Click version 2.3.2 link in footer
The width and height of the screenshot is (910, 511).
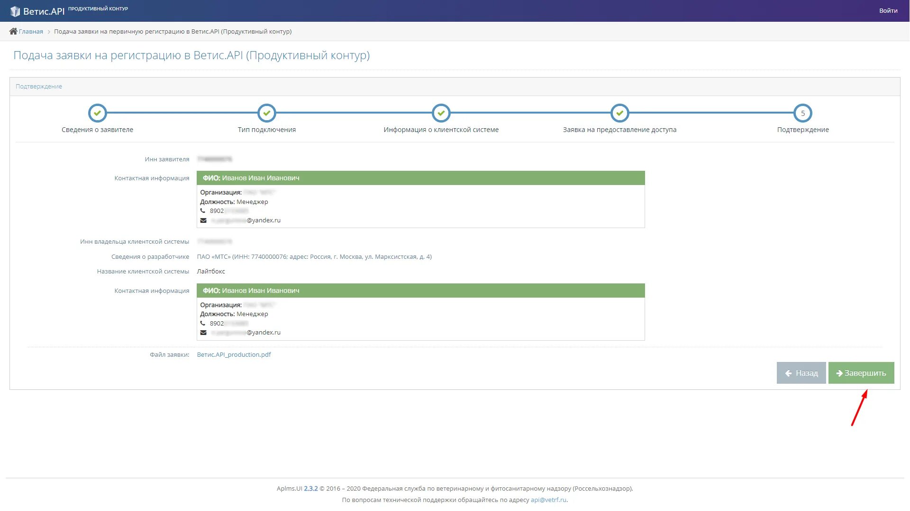310,488
